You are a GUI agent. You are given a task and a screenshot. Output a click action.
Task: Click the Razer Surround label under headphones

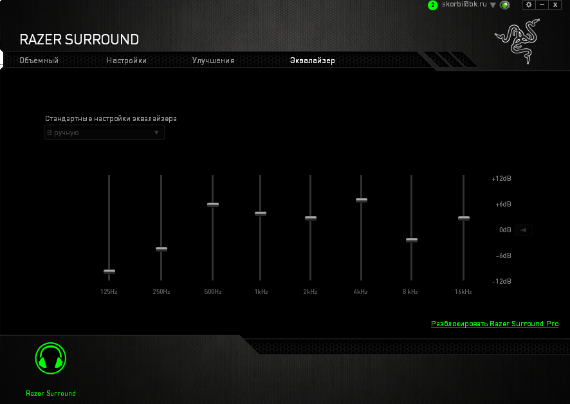pos(51,393)
